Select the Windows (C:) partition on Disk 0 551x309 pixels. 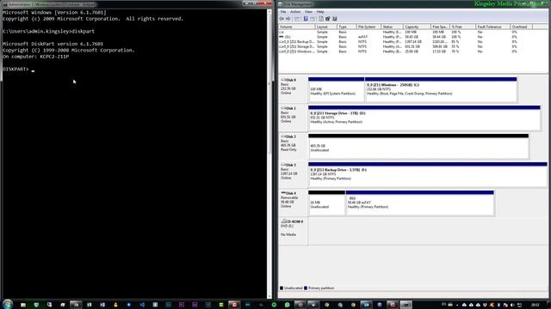pyautogui.click(x=441, y=89)
